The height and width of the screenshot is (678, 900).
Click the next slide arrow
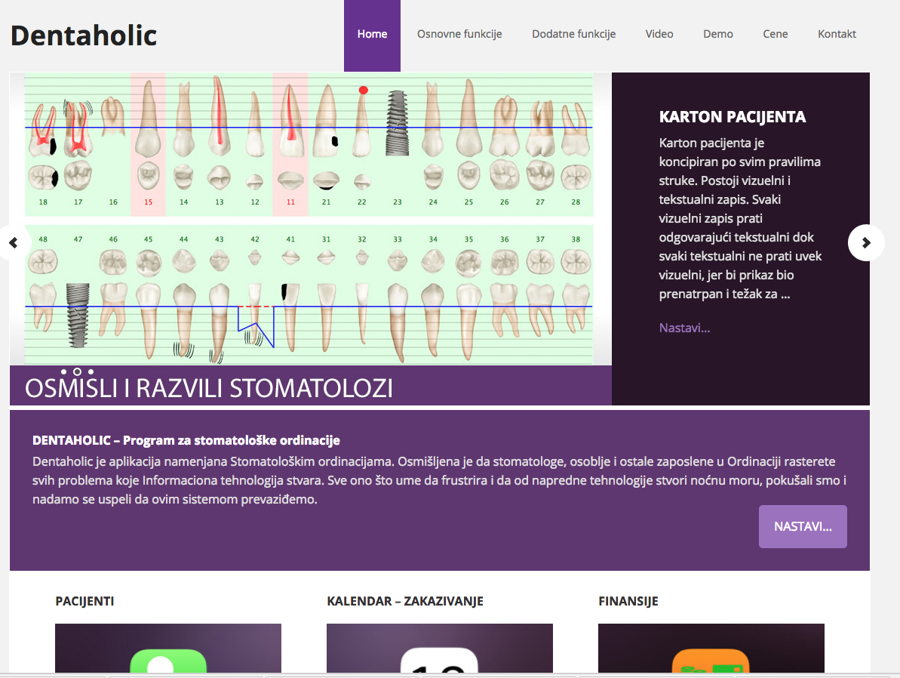point(866,243)
